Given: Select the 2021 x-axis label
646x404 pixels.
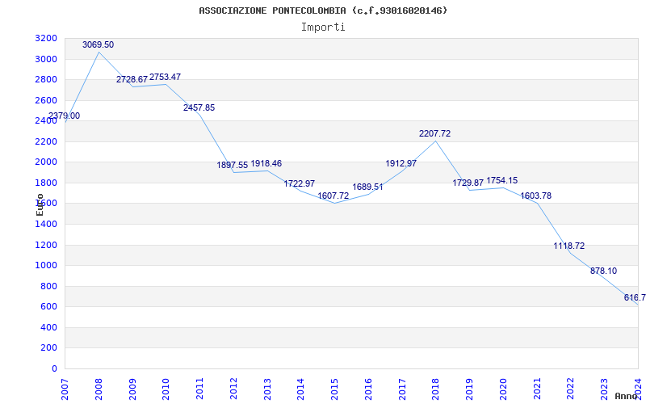Looking at the screenshot, I should pos(537,389).
